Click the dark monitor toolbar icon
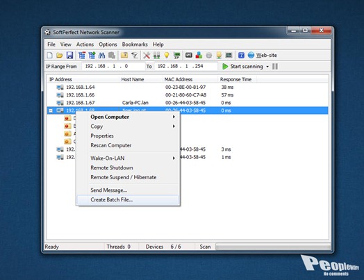364x280 pixels. click(x=229, y=55)
